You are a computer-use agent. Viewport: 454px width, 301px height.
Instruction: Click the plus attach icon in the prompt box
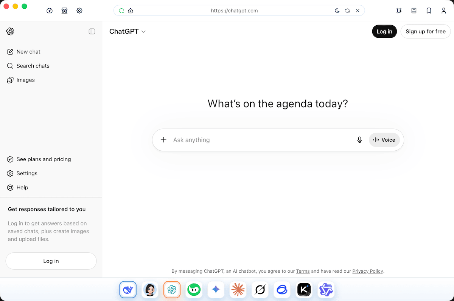pos(163,140)
